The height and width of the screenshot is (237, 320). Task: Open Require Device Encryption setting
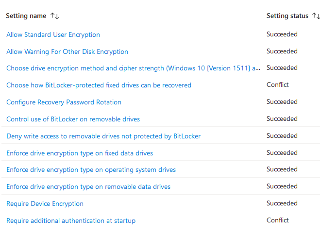click(45, 203)
